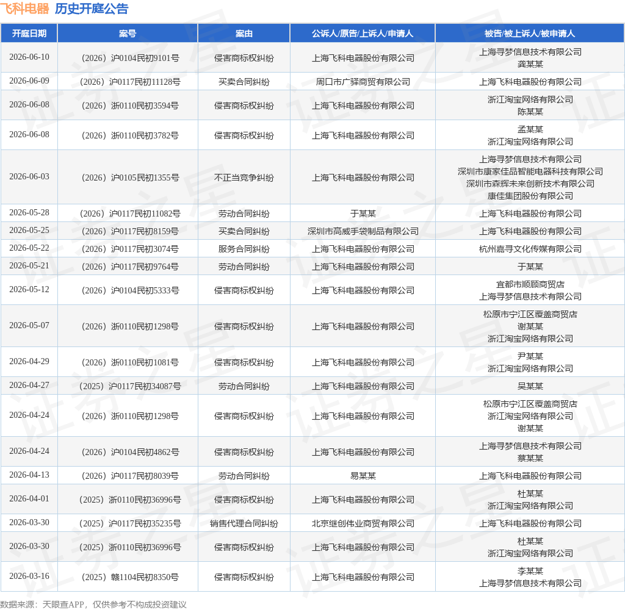Click plaintiff 北京继创伟业商贸有限公司
This screenshot has width=625, height=610.
(x=363, y=524)
